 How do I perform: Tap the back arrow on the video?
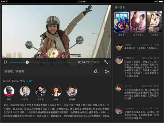point(5,8)
